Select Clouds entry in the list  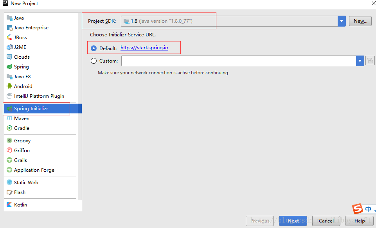[x=41, y=57]
